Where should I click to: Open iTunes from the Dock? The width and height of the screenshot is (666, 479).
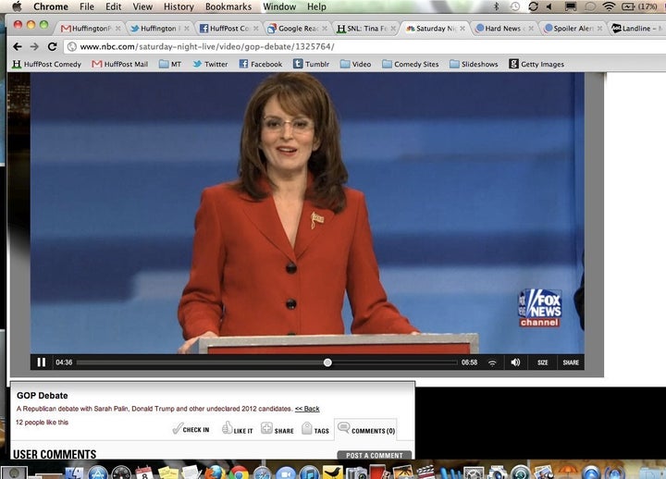coord(309,473)
